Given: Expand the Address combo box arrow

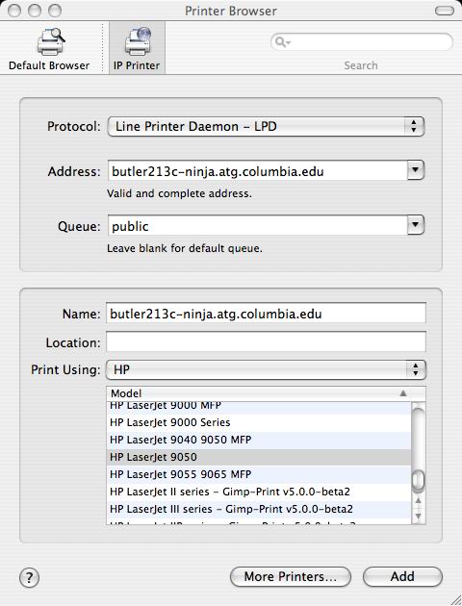Looking at the screenshot, I should tap(416, 170).
